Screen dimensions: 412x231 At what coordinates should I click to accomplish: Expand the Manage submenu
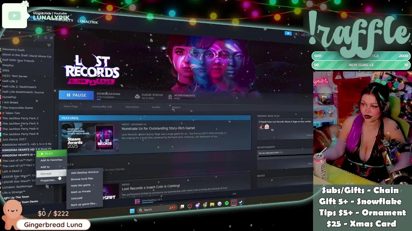coord(51,174)
